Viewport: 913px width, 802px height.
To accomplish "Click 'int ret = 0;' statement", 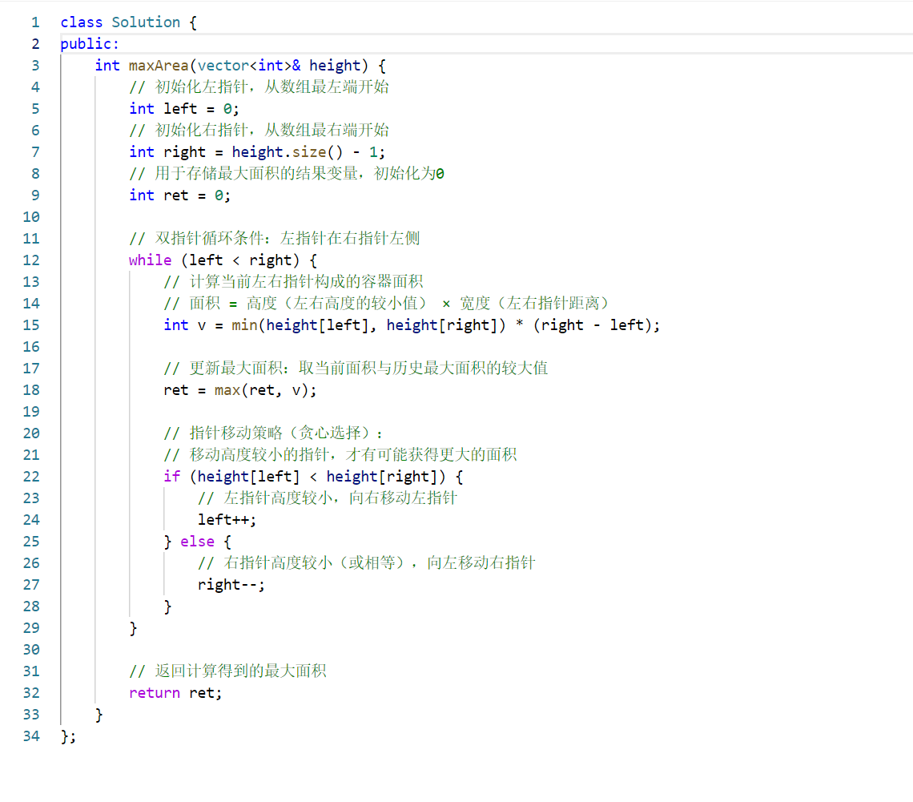I will 180,195.
